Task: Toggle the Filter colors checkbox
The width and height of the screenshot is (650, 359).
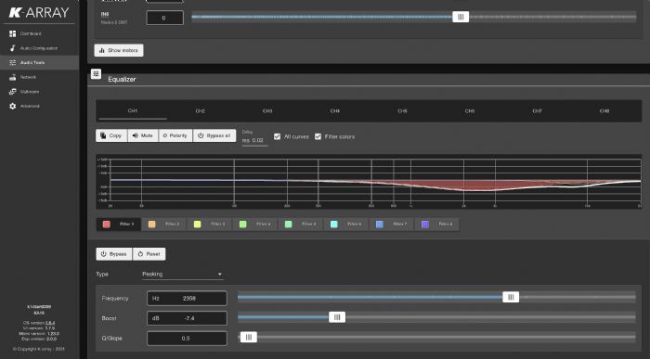Action: pos(318,136)
